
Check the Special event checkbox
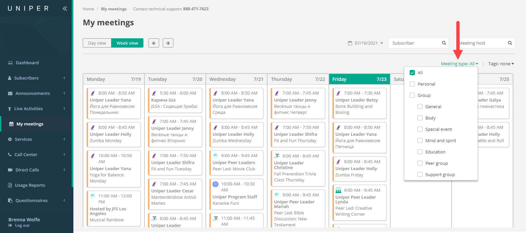420,129
